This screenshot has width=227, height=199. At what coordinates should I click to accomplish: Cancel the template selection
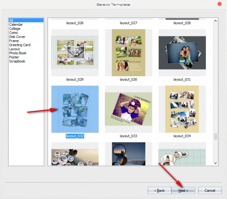(210, 191)
